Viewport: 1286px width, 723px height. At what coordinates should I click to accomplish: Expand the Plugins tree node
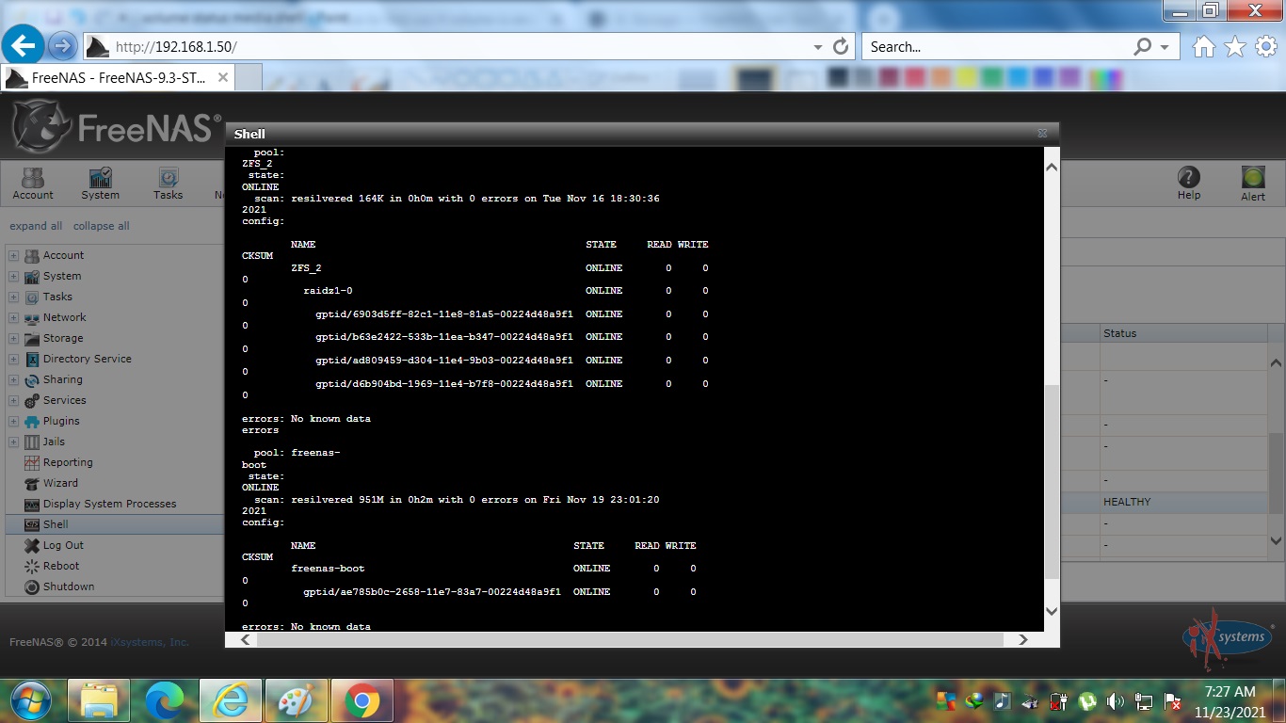[13, 421]
